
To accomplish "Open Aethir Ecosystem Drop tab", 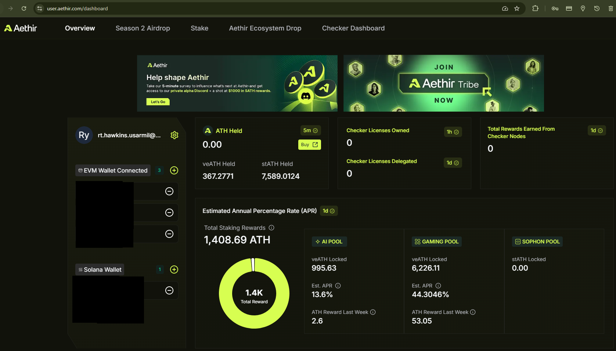I will pyautogui.click(x=265, y=28).
